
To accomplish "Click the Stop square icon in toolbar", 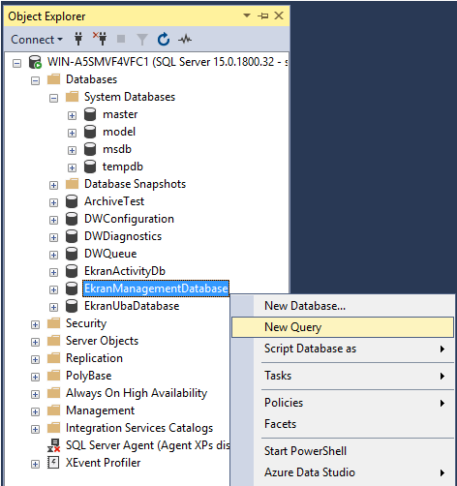I will (121, 39).
